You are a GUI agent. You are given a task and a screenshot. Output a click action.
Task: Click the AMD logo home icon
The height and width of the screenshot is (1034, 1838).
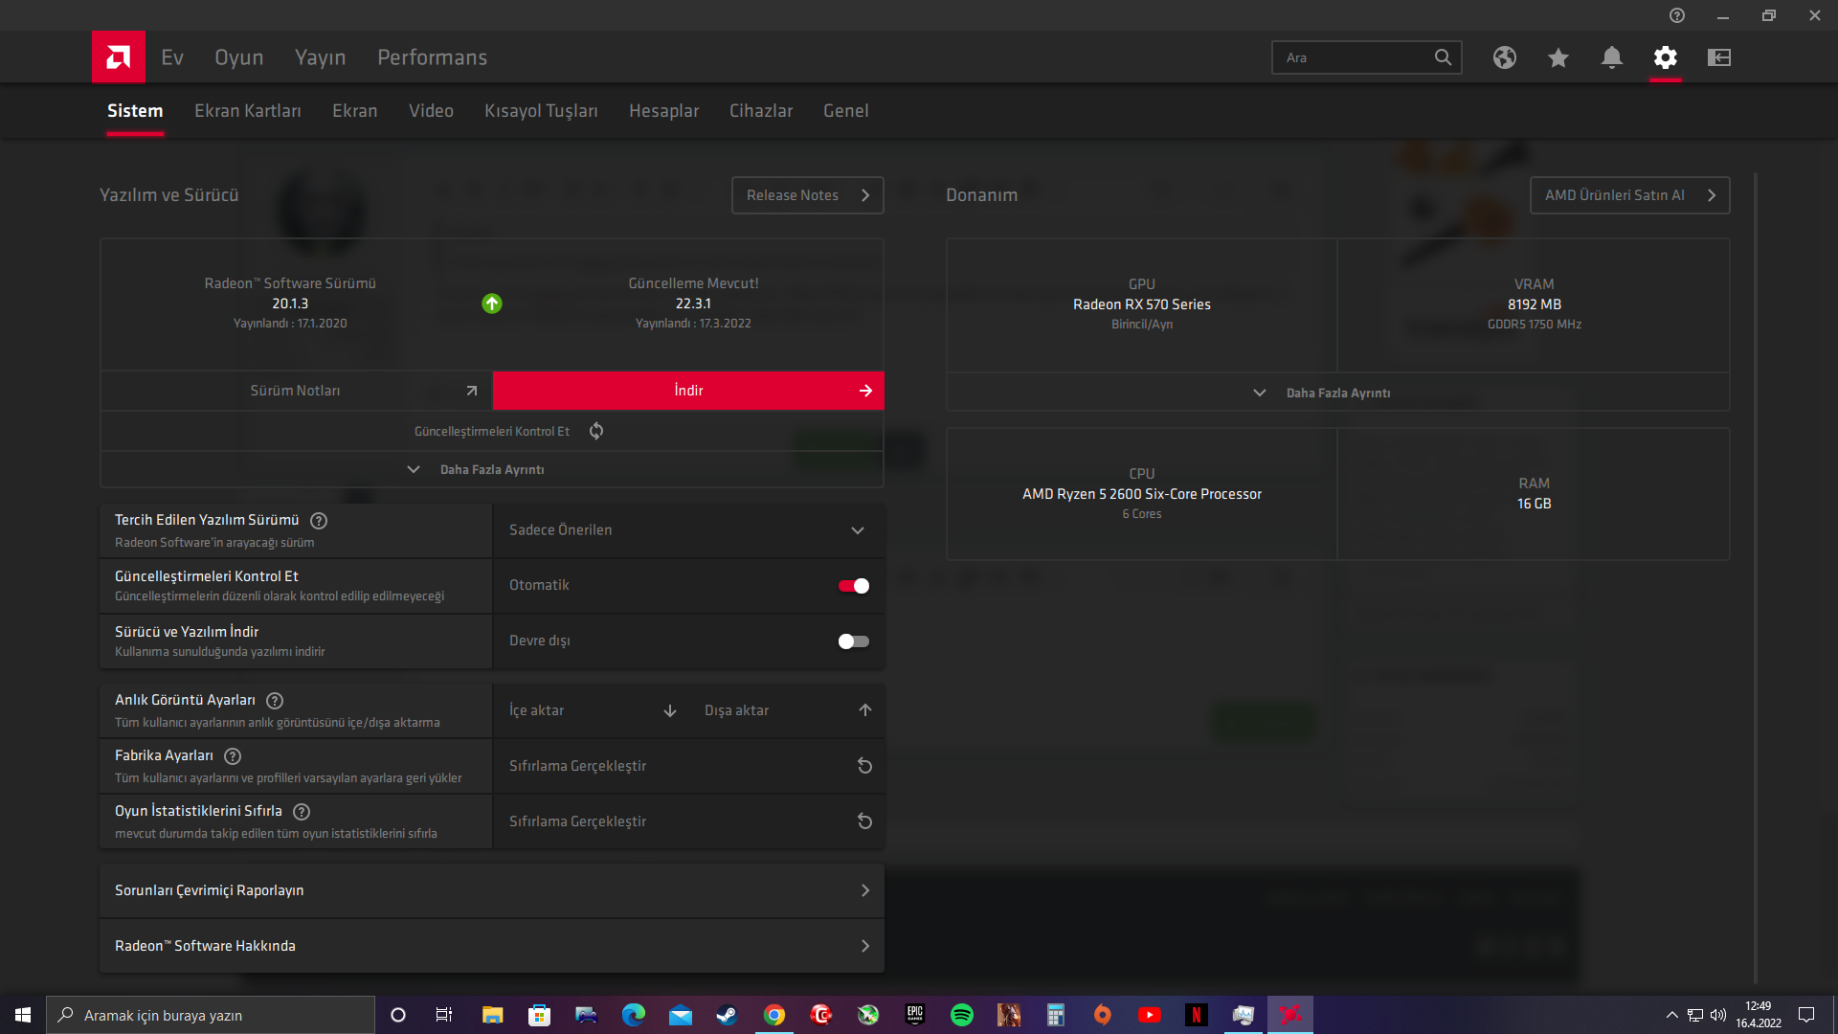pos(119,57)
